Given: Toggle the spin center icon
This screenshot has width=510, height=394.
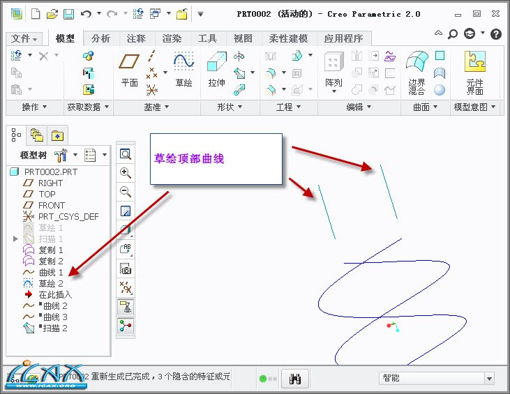Looking at the screenshot, I should pos(126,326).
